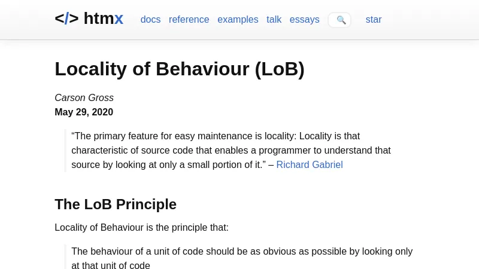Viewport: 479px width, 269px height.
Task: Follow the Richard Gabriel link
Action: 309,165
